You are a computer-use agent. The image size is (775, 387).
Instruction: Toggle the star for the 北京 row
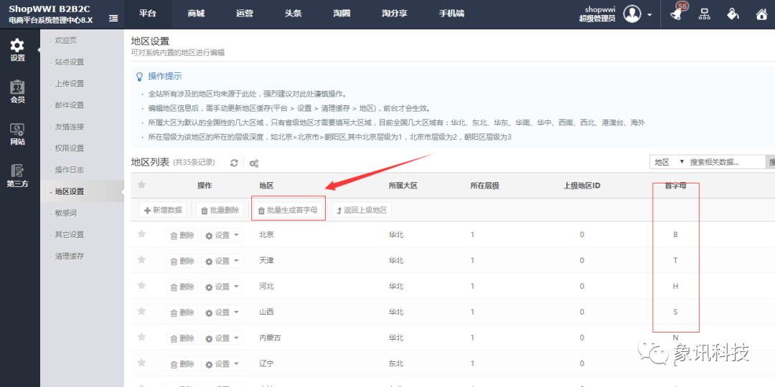[x=141, y=234]
